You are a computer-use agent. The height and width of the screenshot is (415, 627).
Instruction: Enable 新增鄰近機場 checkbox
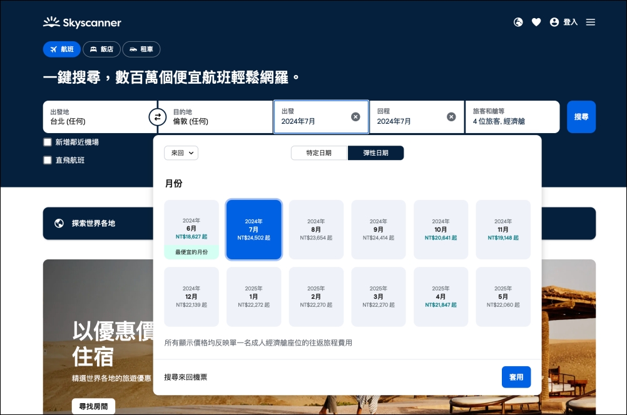click(x=48, y=142)
